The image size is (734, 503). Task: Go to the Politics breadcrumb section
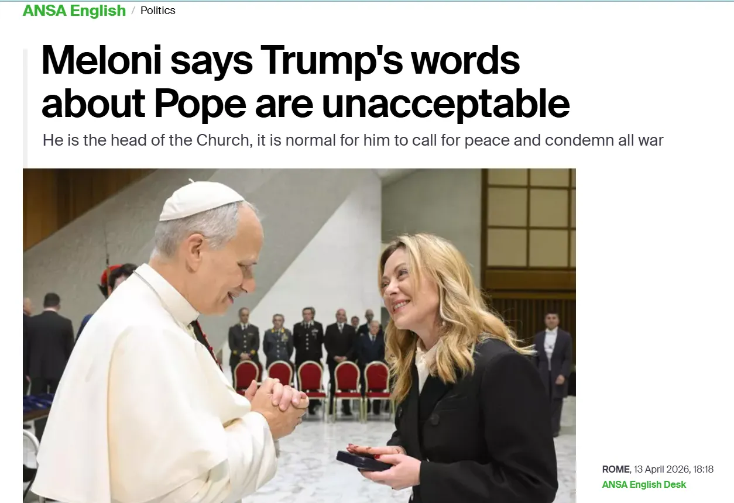[x=157, y=11]
